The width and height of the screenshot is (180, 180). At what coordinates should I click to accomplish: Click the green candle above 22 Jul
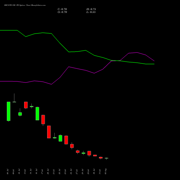coord(60,138)
